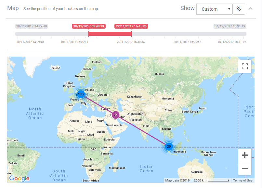Collapse the Map panel with chevron
Viewport: 262px width, 188px height.
[x=250, y=9]
